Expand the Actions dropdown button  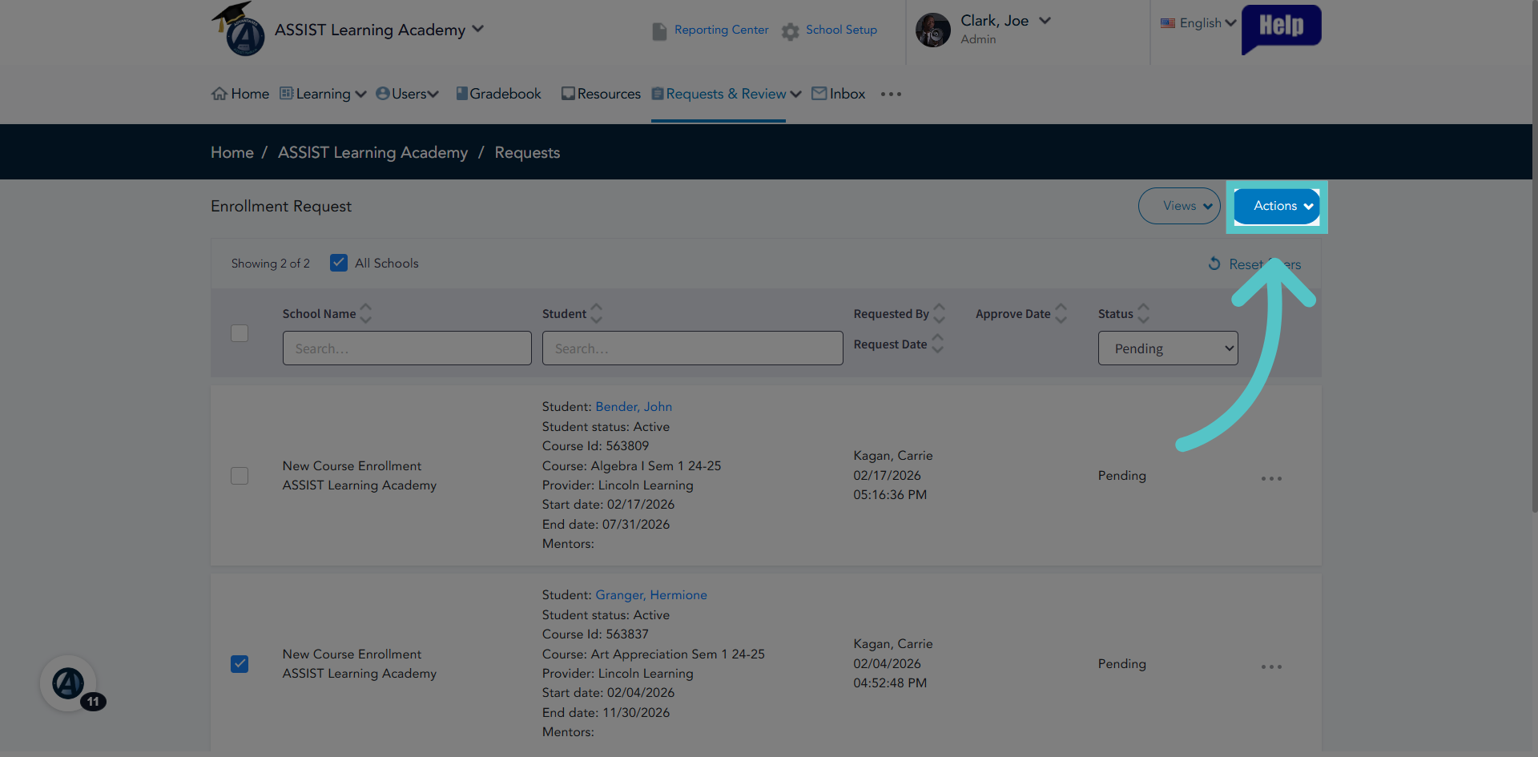pos(1277,206)
